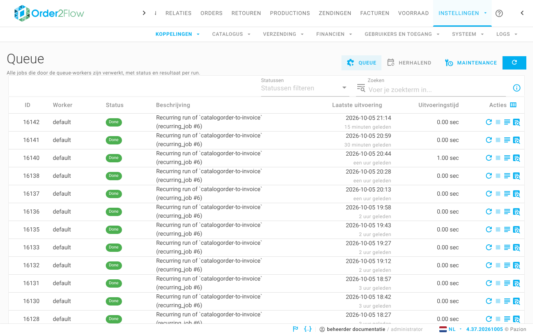
Task: Expand the Catalogus submenu
Action: coord(232,34)
